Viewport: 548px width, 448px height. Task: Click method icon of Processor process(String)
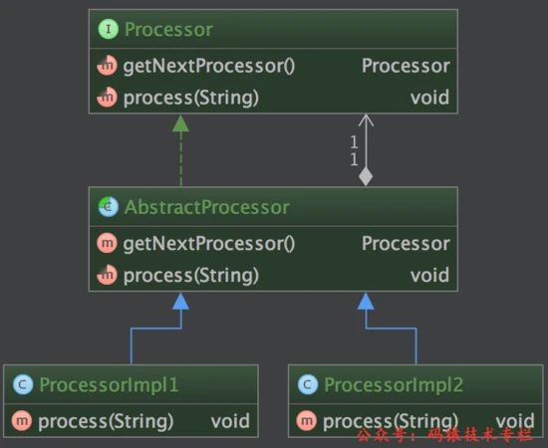pyautogui.click(x=107, y=98)
